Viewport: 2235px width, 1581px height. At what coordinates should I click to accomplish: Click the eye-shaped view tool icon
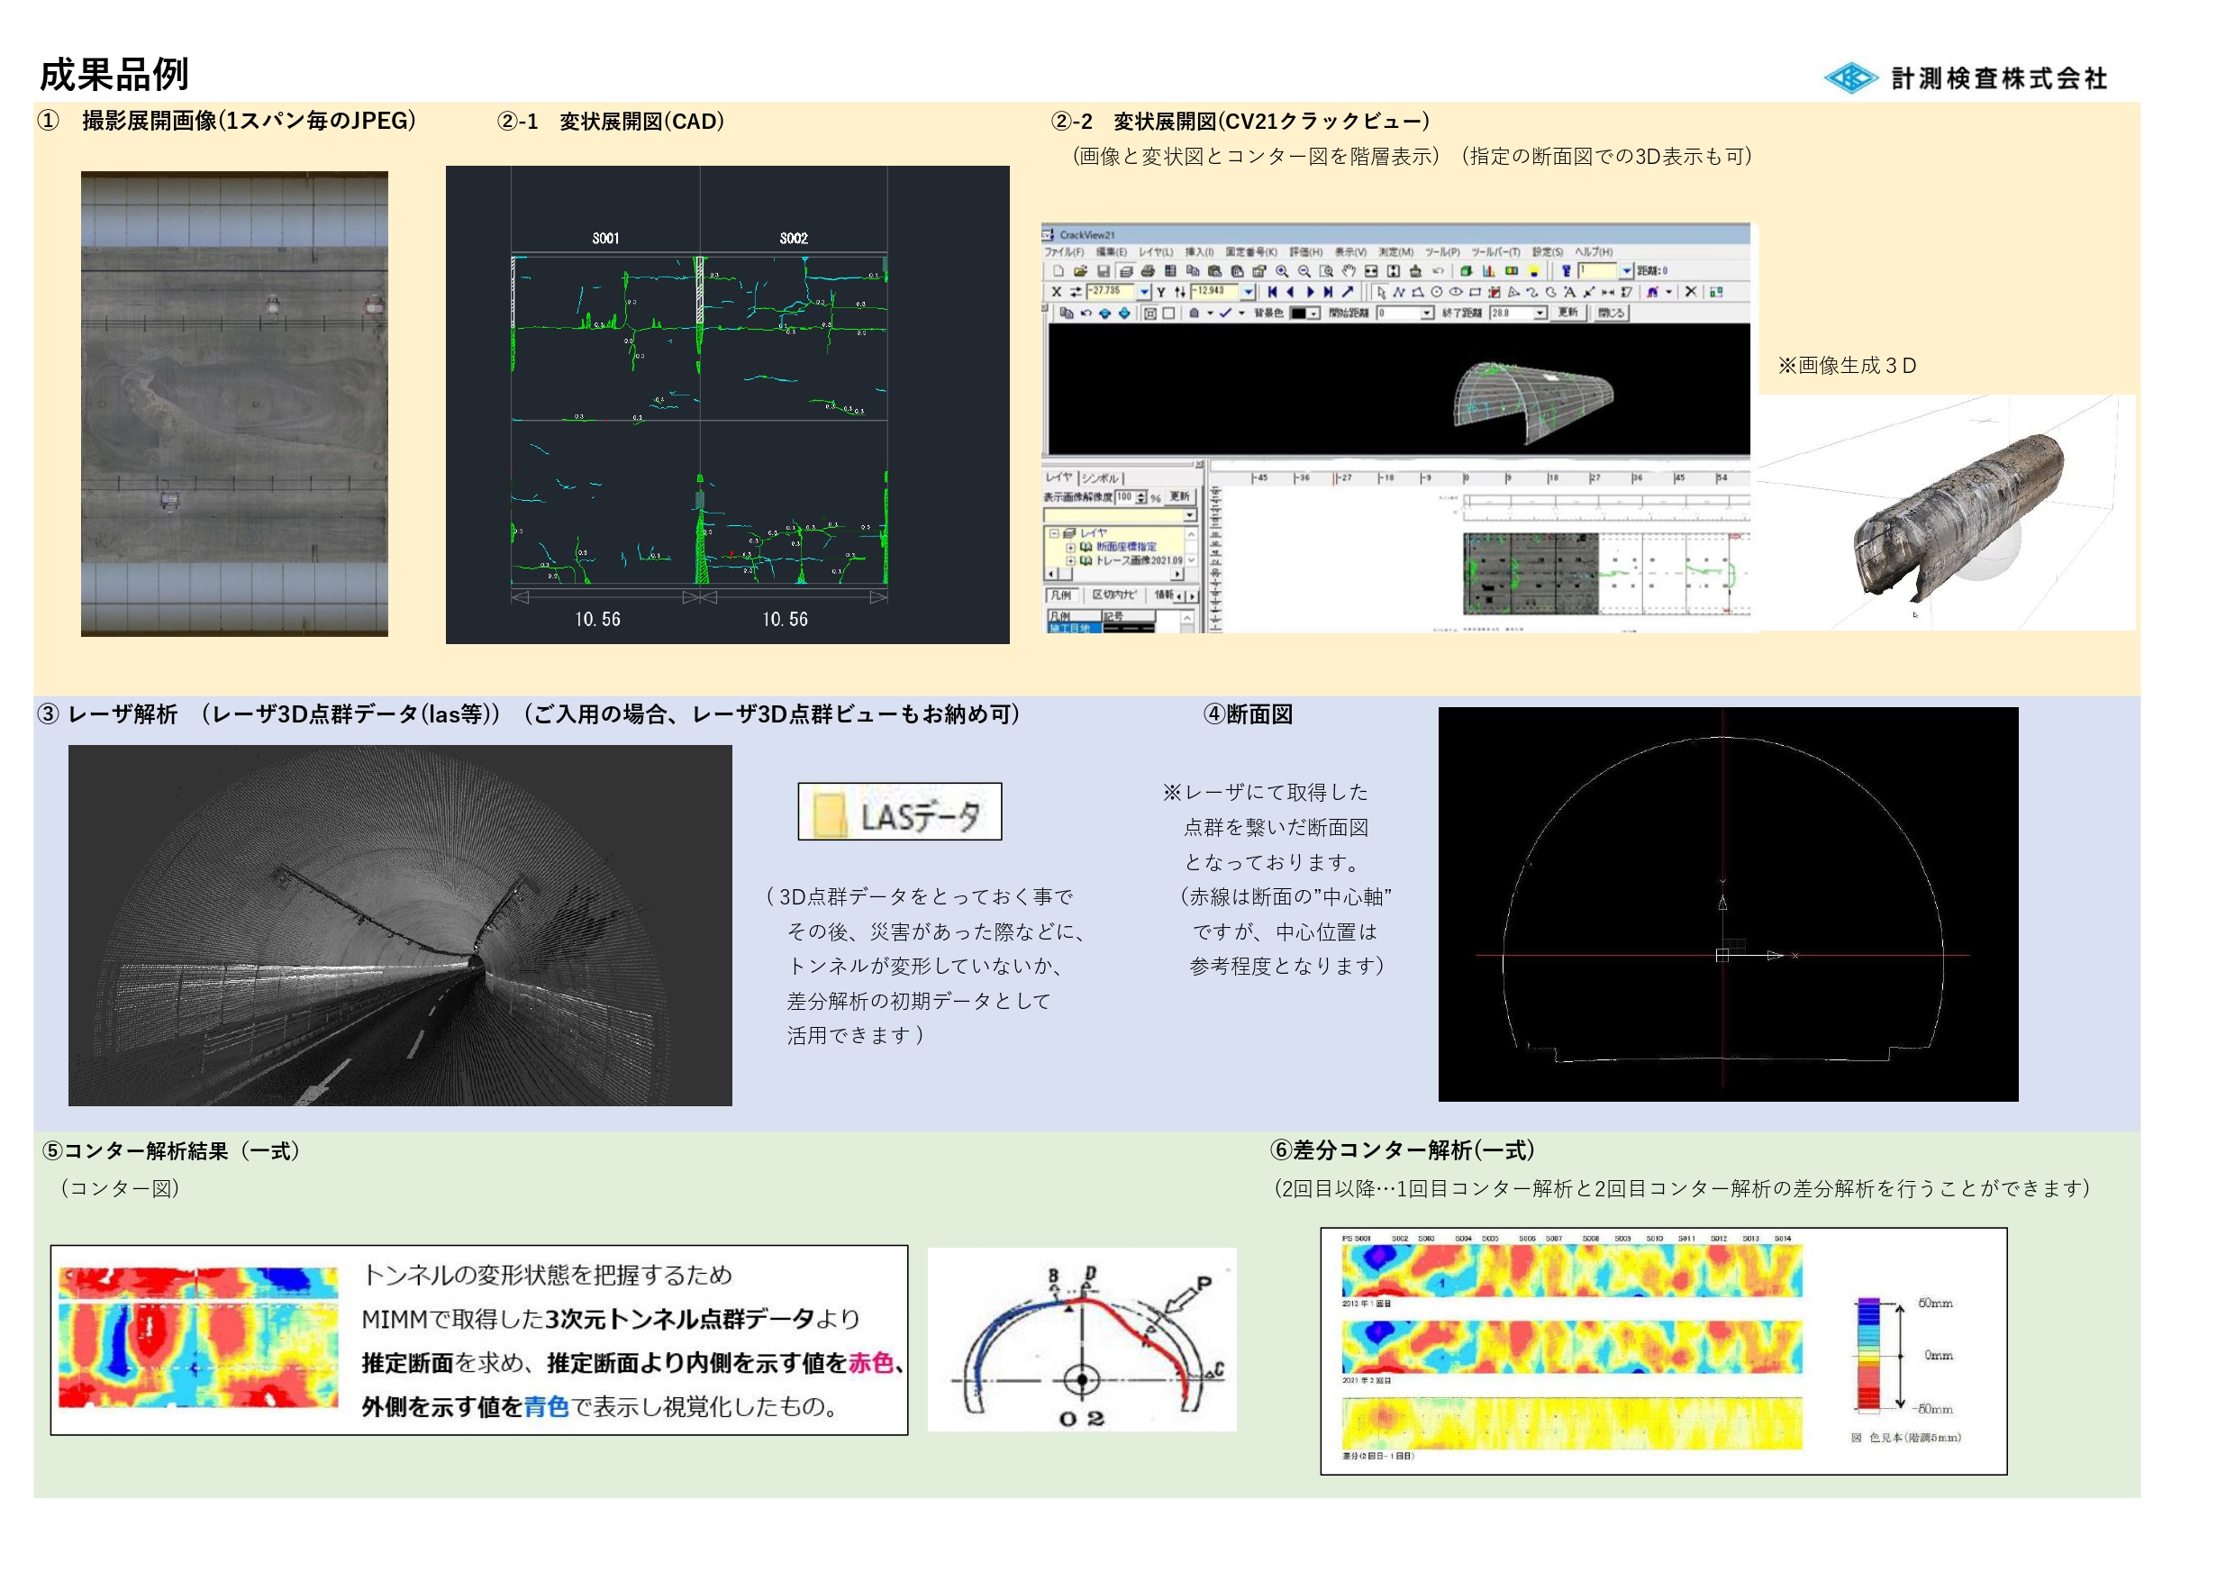[1457, 292]
